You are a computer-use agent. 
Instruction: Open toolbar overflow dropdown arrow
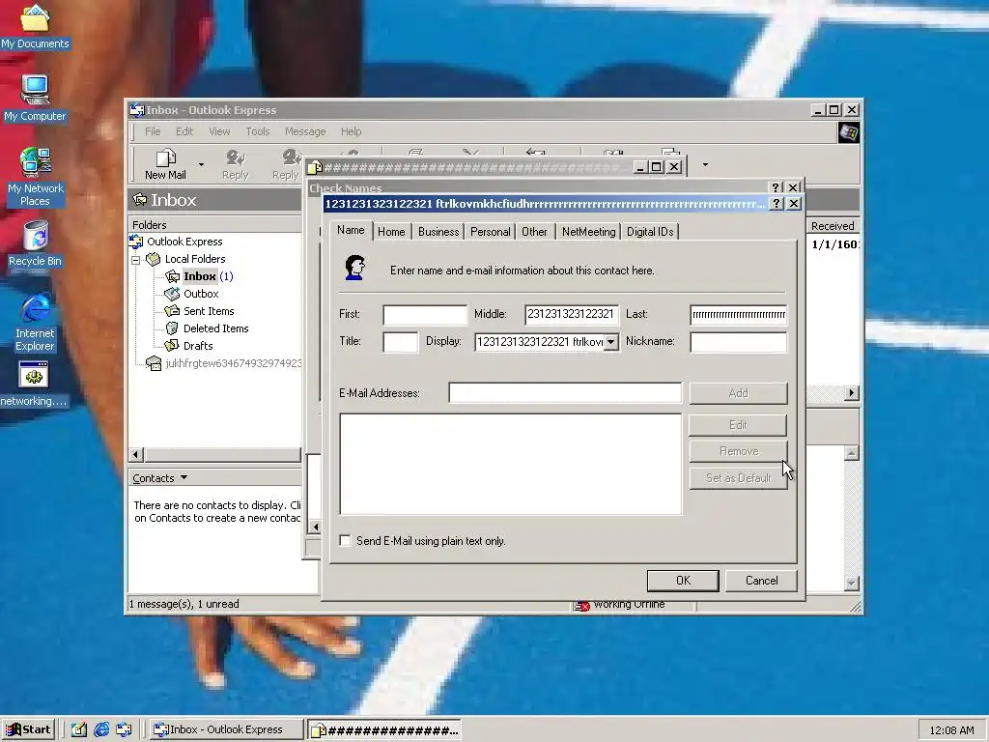pos(705,165)
